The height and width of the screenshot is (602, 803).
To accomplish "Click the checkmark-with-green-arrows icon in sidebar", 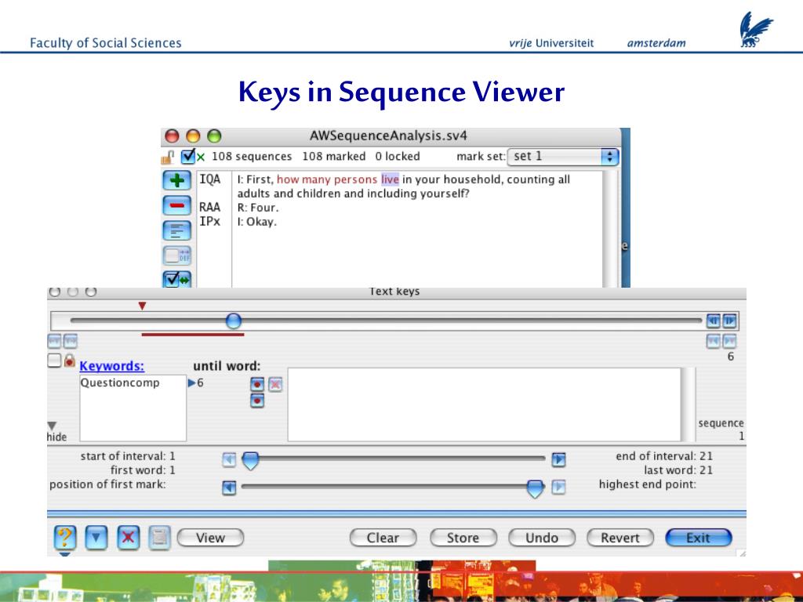I will [176, 279].
